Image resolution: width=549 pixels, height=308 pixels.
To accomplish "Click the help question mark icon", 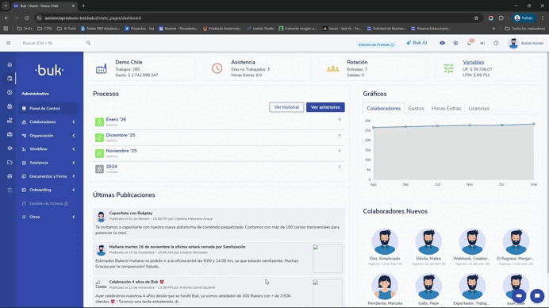I will point(496,43).
